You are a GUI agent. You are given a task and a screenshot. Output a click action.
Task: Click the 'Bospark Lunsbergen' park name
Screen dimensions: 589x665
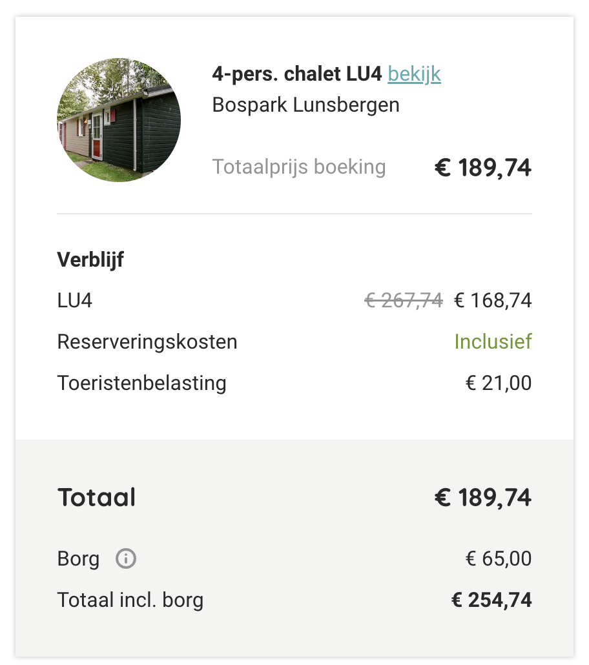click(x=305, y=105)
